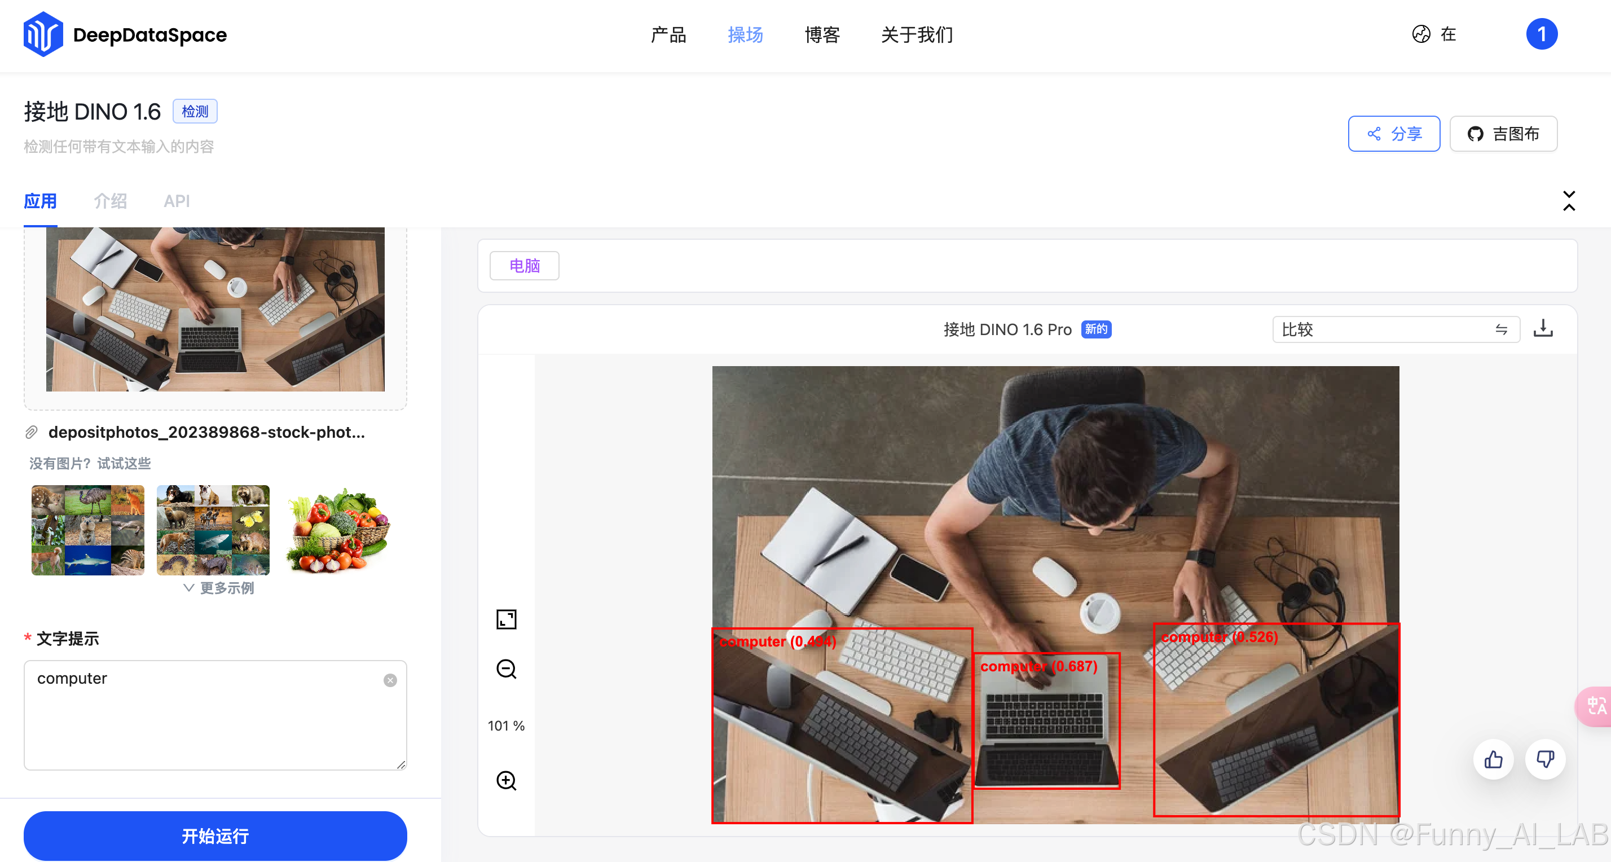This screenshot has height=862, width=1611.
Task: Switch to the 介绍 tab
Action: [x=110, y=201]
